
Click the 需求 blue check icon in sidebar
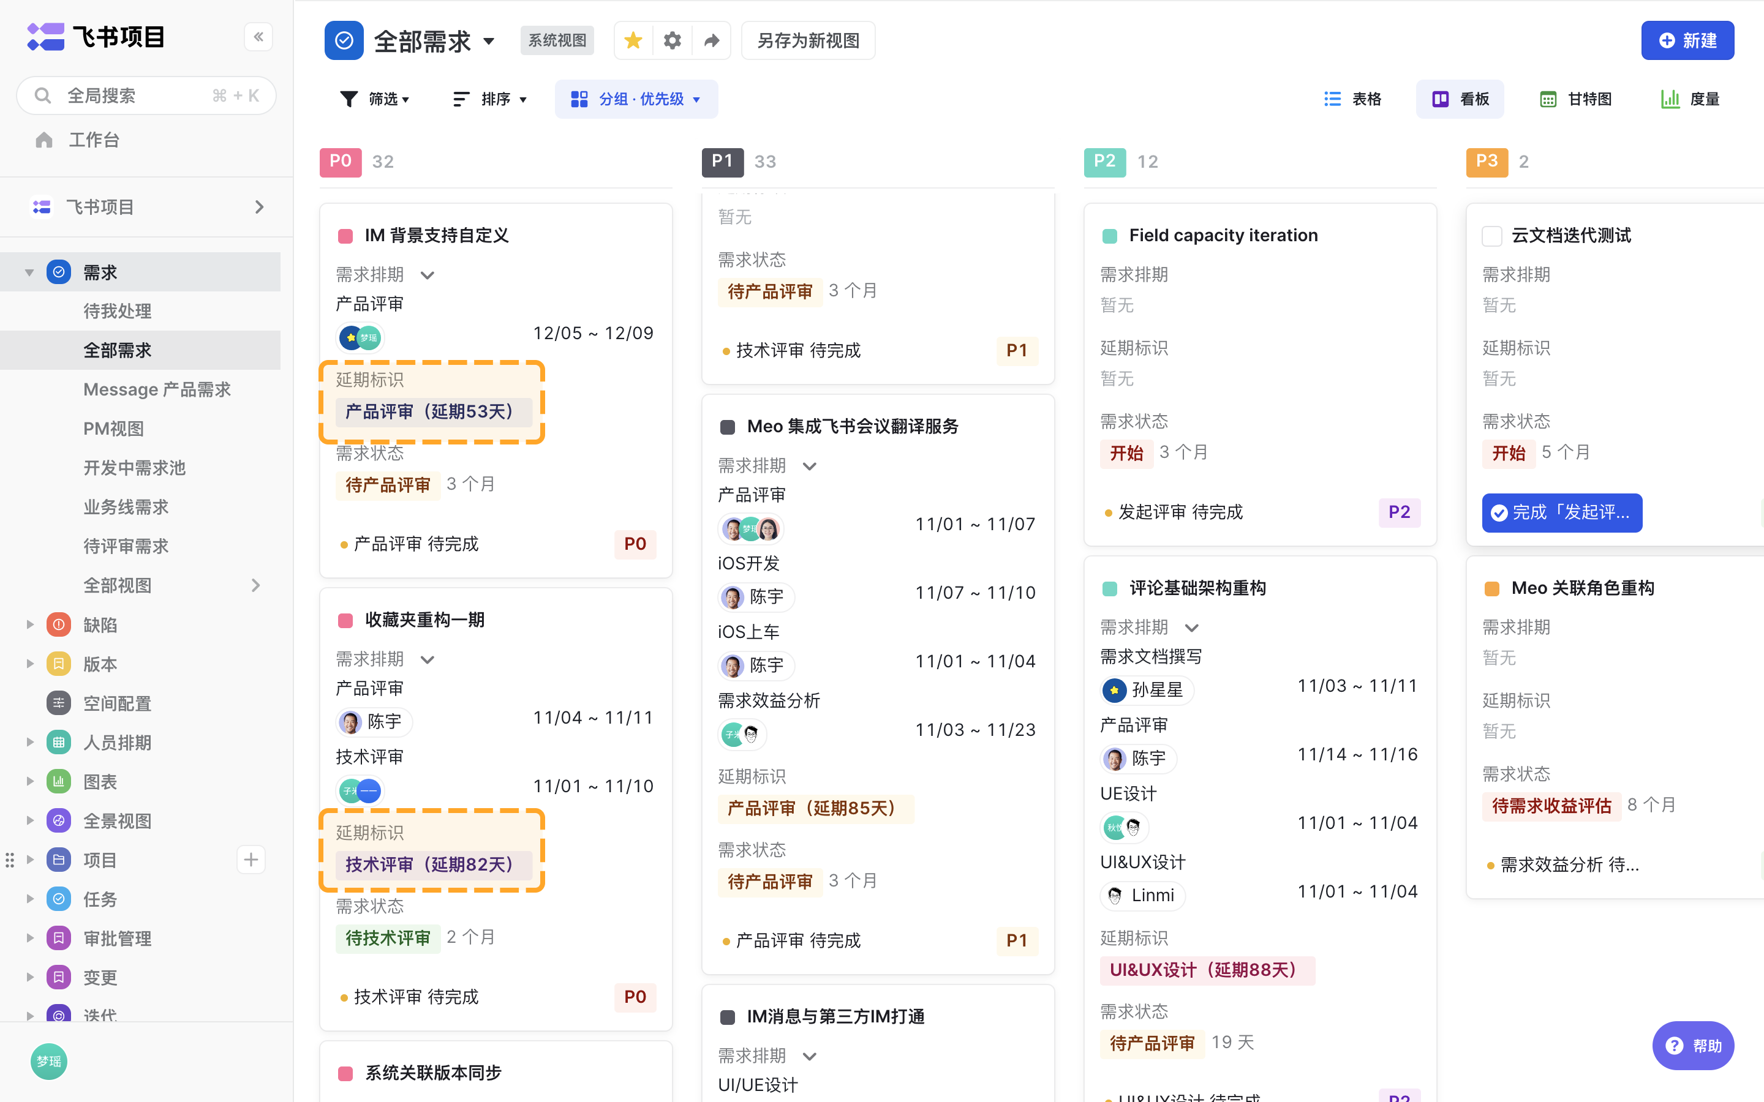(x=59, y=272)
